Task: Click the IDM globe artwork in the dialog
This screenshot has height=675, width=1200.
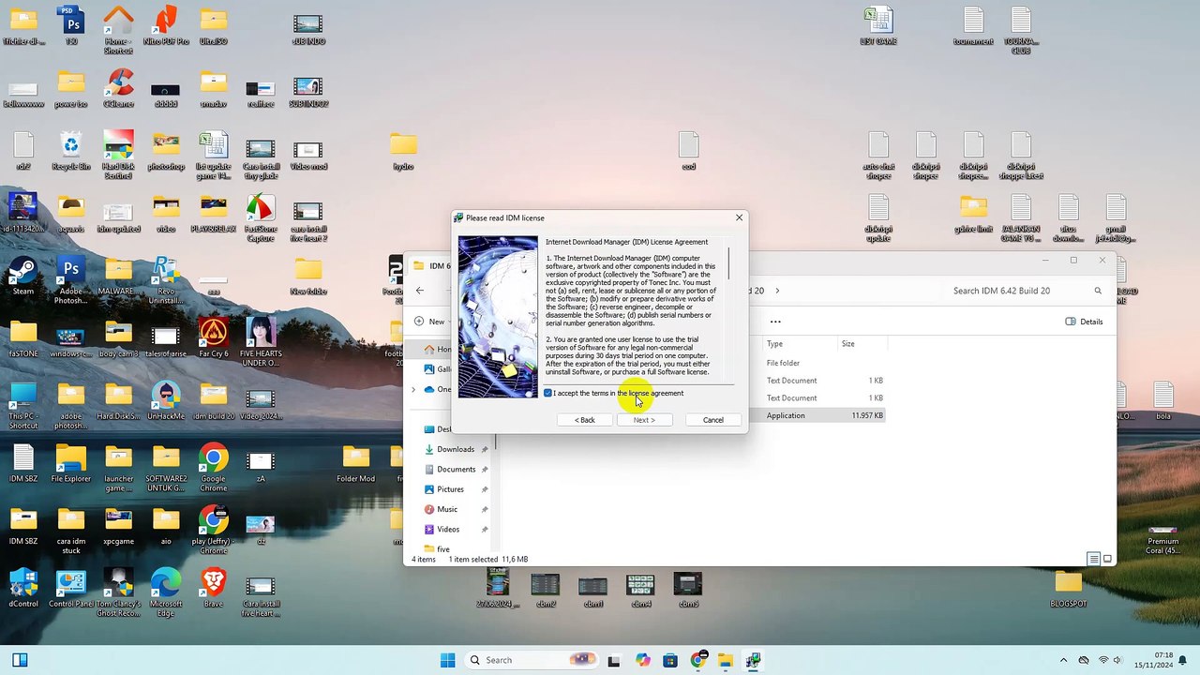Action: 498,317
